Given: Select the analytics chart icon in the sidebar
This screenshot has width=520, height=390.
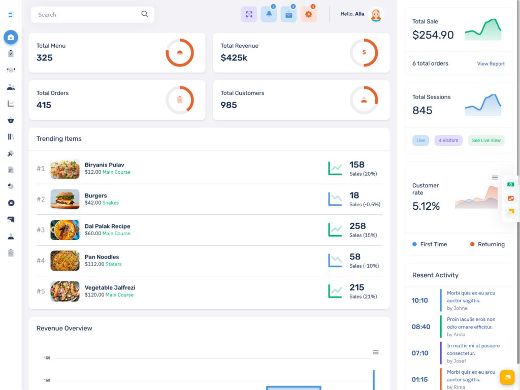Looking at the screenshot, I should click(10, 103).
